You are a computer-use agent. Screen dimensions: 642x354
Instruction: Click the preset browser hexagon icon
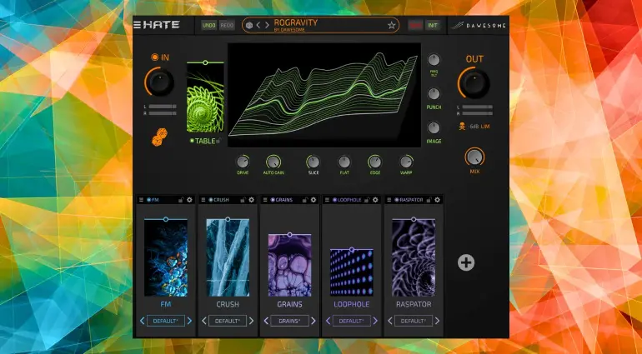pyautogui.click(x=248, y=25)
